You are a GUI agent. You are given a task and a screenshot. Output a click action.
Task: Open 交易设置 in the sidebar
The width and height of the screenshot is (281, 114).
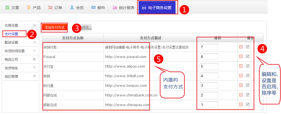pos(20,25)
